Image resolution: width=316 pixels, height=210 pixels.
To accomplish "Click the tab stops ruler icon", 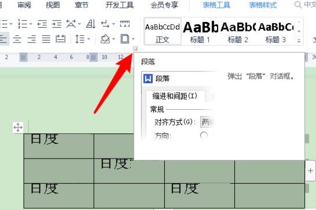I will (x=125, y=24).
